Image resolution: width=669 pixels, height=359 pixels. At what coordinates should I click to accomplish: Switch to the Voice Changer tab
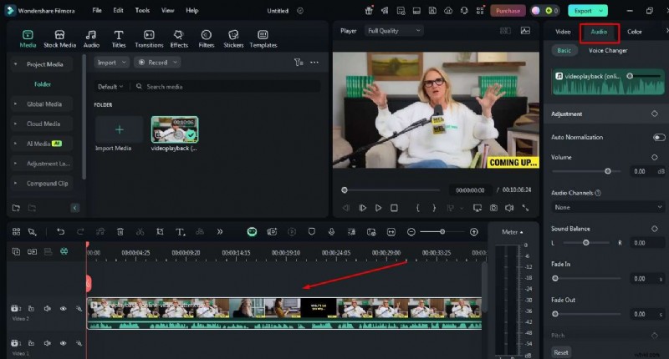click(x=608, y=51)
